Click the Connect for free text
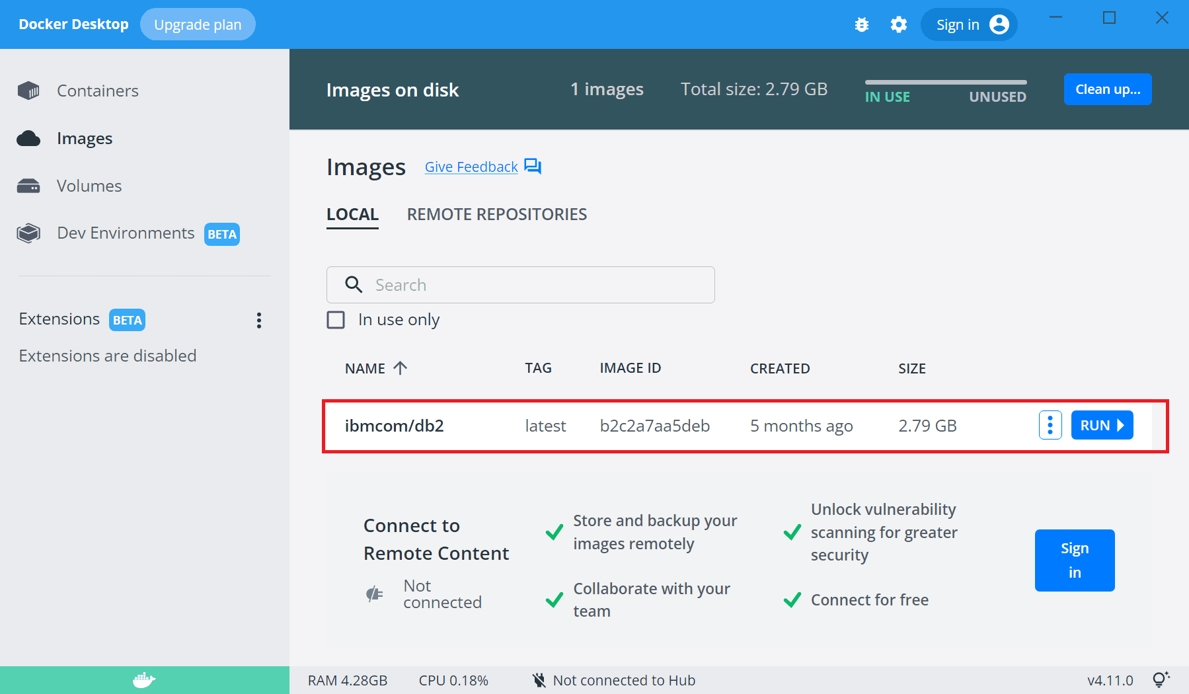The image size is (1189, 694). coord(870,599)
